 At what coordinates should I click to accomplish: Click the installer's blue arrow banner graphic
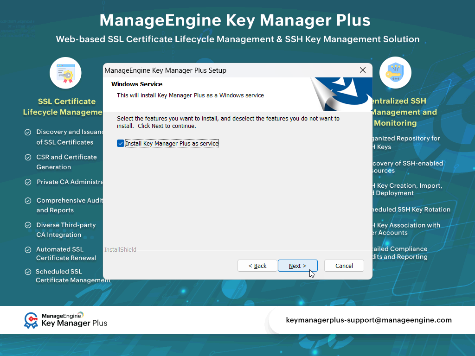tap(341, 94)
